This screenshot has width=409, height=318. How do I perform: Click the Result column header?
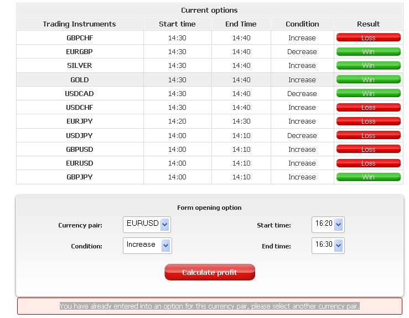pyautogui.click(x=368, y=24)
